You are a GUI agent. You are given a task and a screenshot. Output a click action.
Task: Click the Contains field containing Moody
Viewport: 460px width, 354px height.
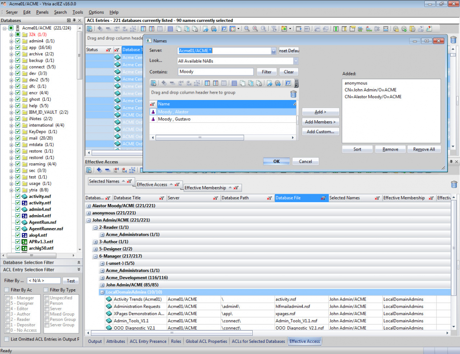click(x=215, y=72)
